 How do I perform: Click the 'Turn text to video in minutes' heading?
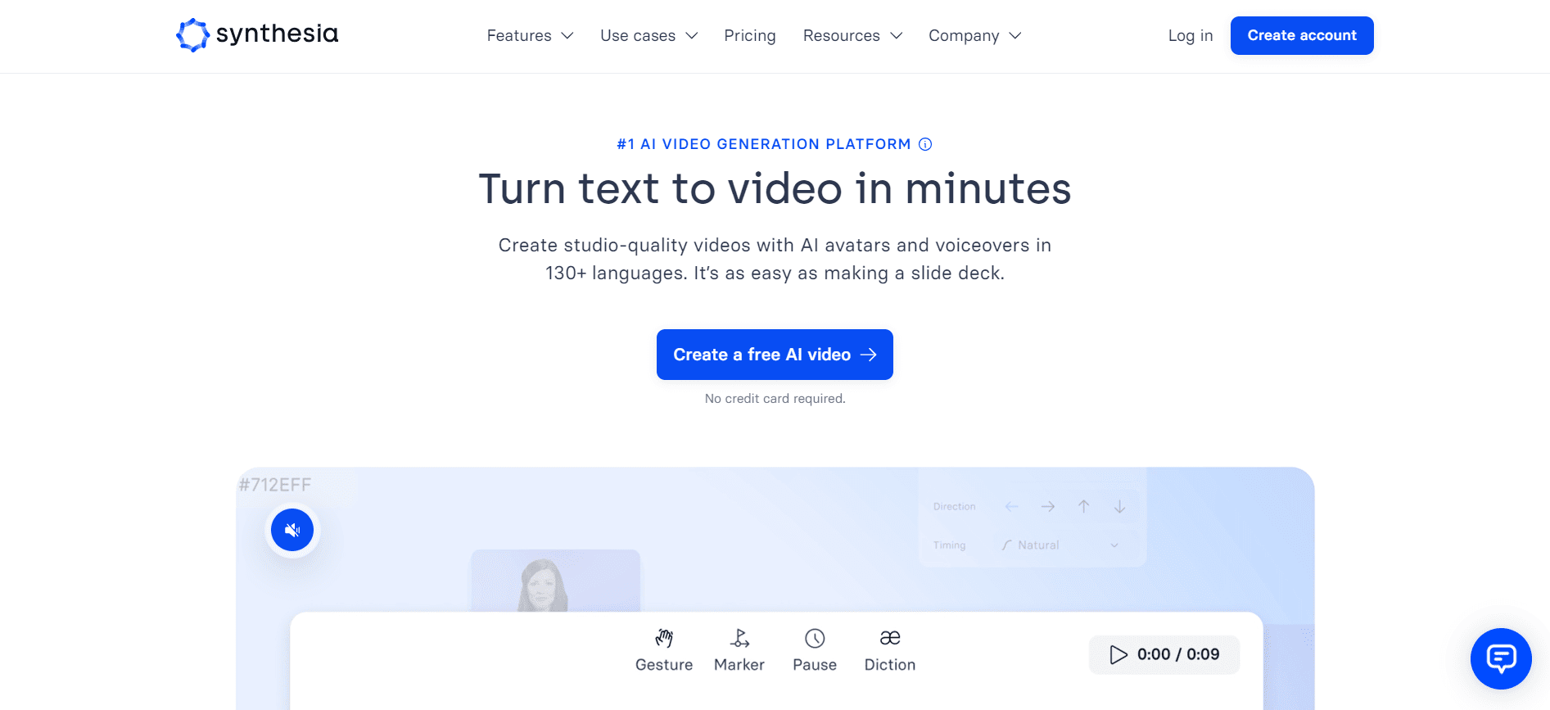point(775,189)
